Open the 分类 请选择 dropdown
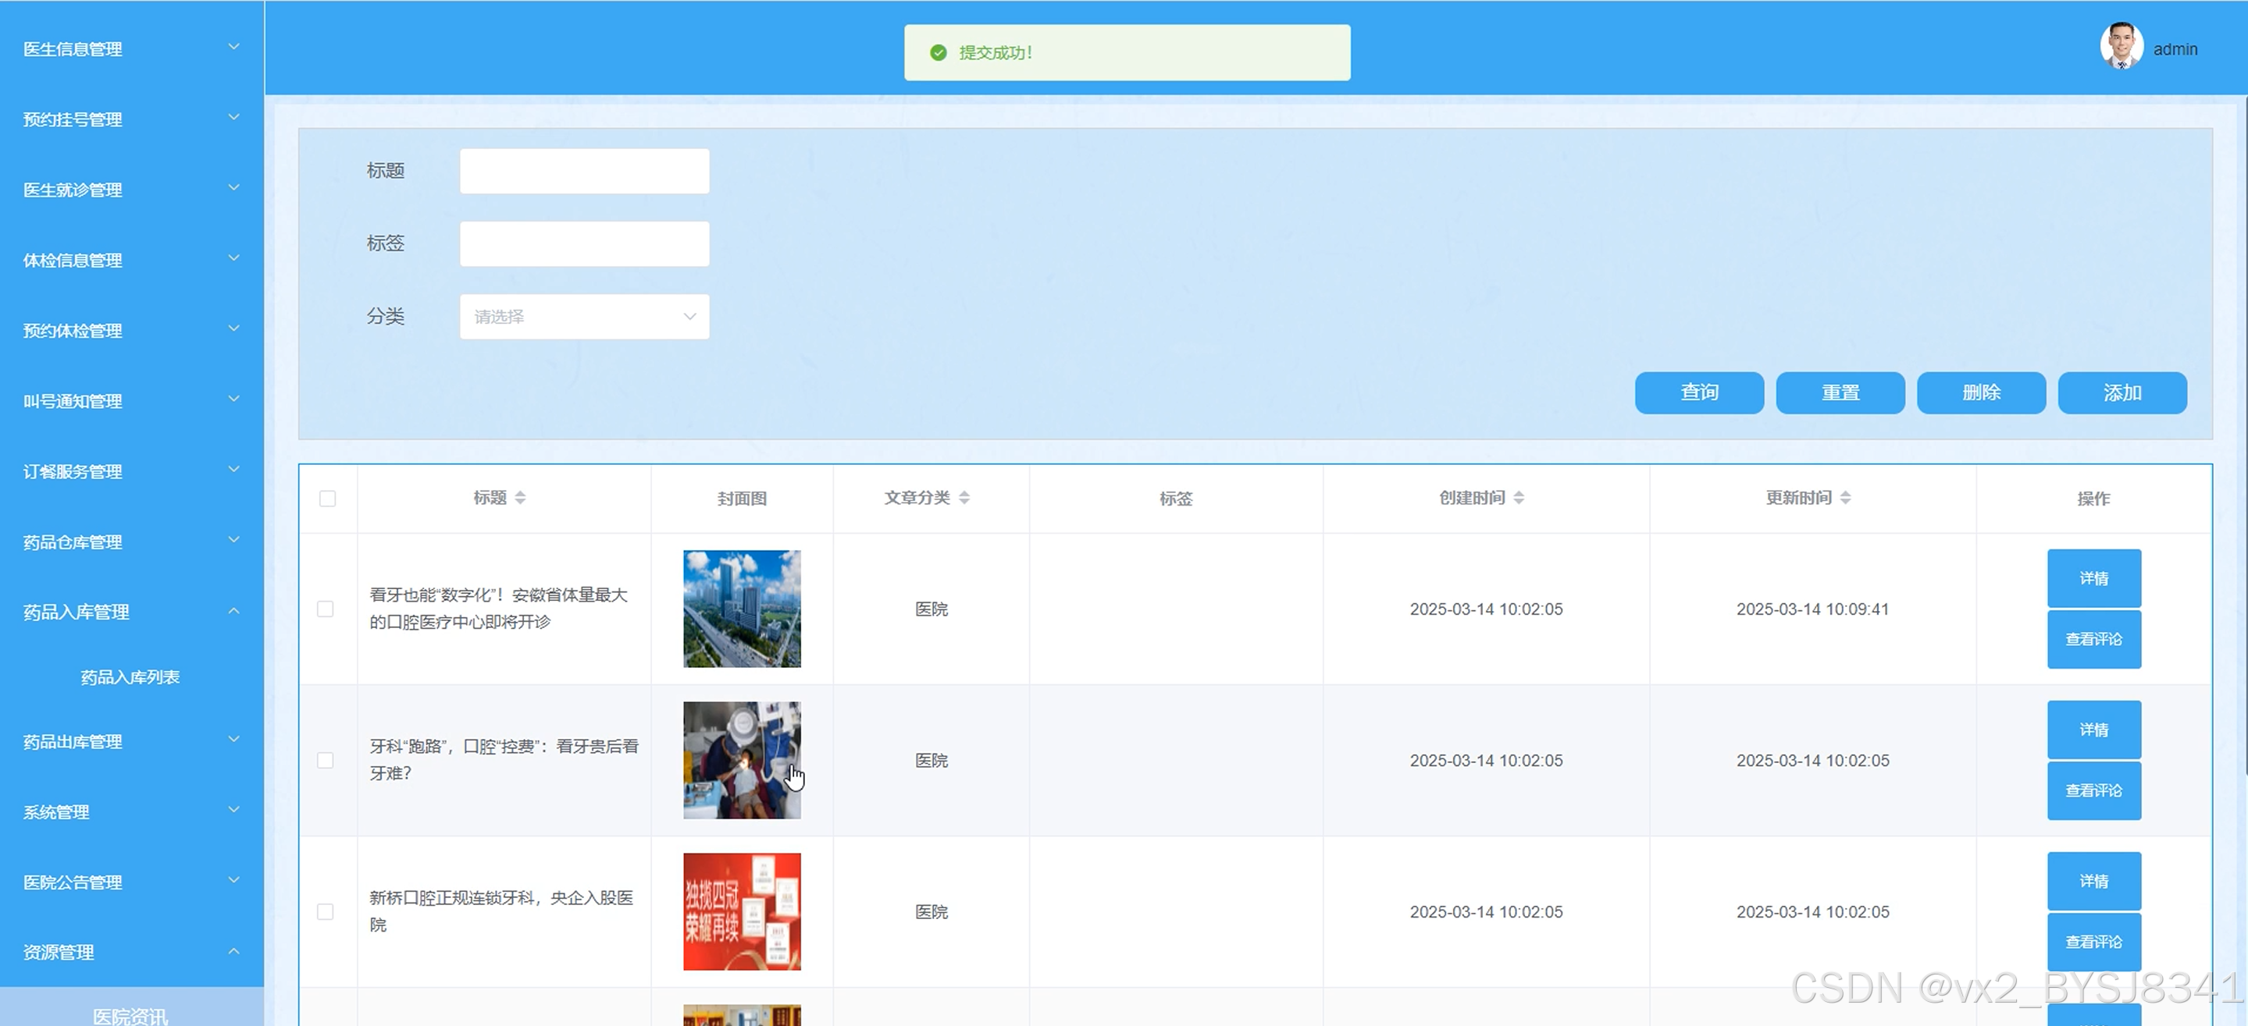The image size is (2248, 1026). (584, 317)
